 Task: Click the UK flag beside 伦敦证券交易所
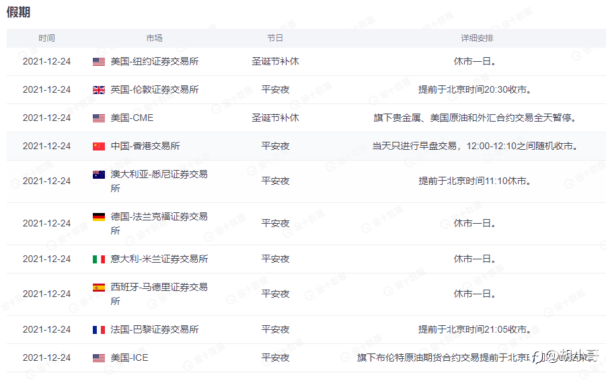(99, 90)
